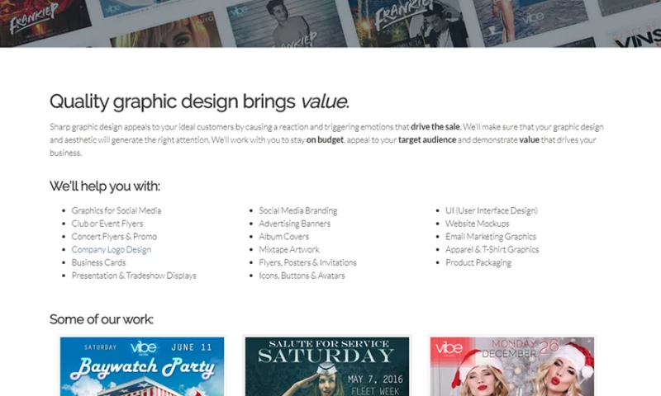Click Mixtape Artwork list item
The image size is (661, 396).
288,249
